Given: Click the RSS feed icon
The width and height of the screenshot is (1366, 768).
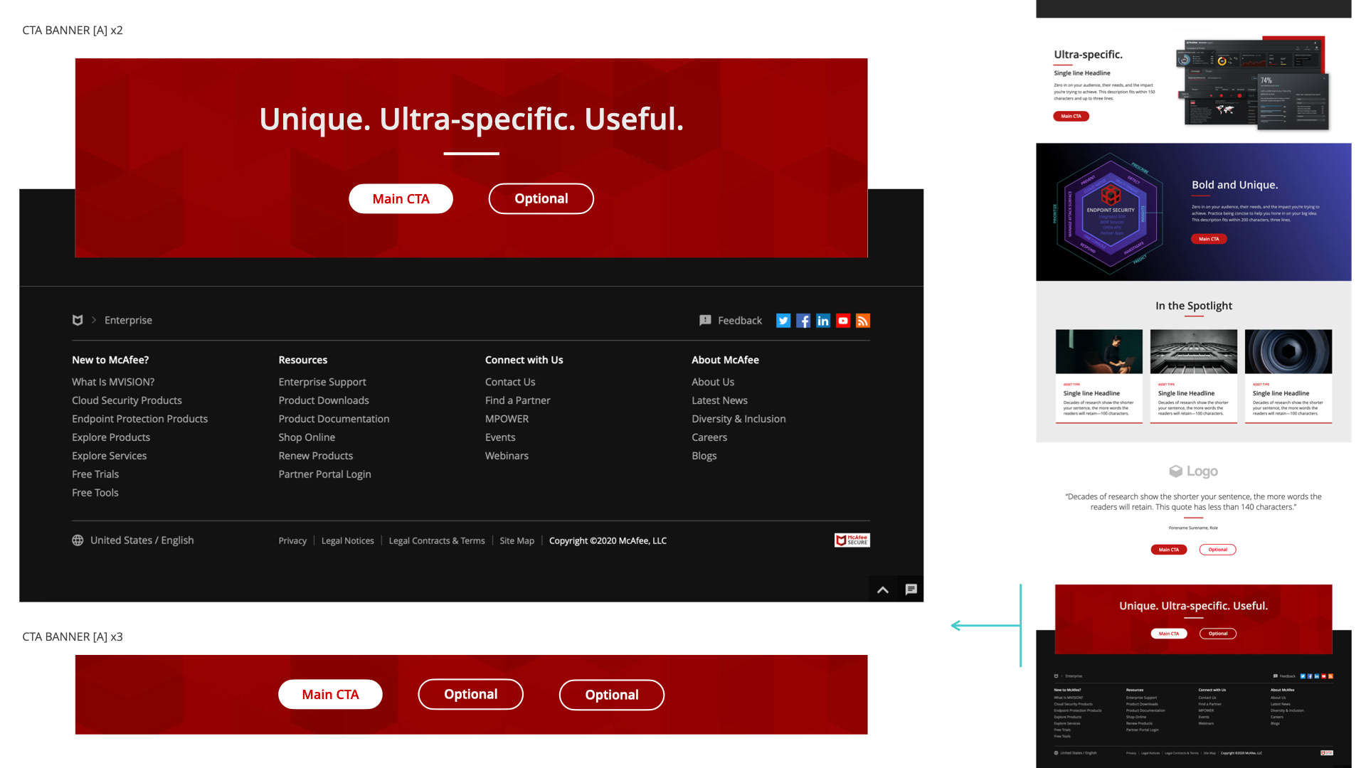Looking at the screenshot, I should pos(862,321).
